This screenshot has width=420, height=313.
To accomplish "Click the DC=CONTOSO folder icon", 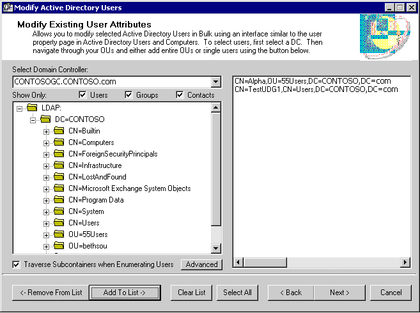I will [x=45, y=119].
